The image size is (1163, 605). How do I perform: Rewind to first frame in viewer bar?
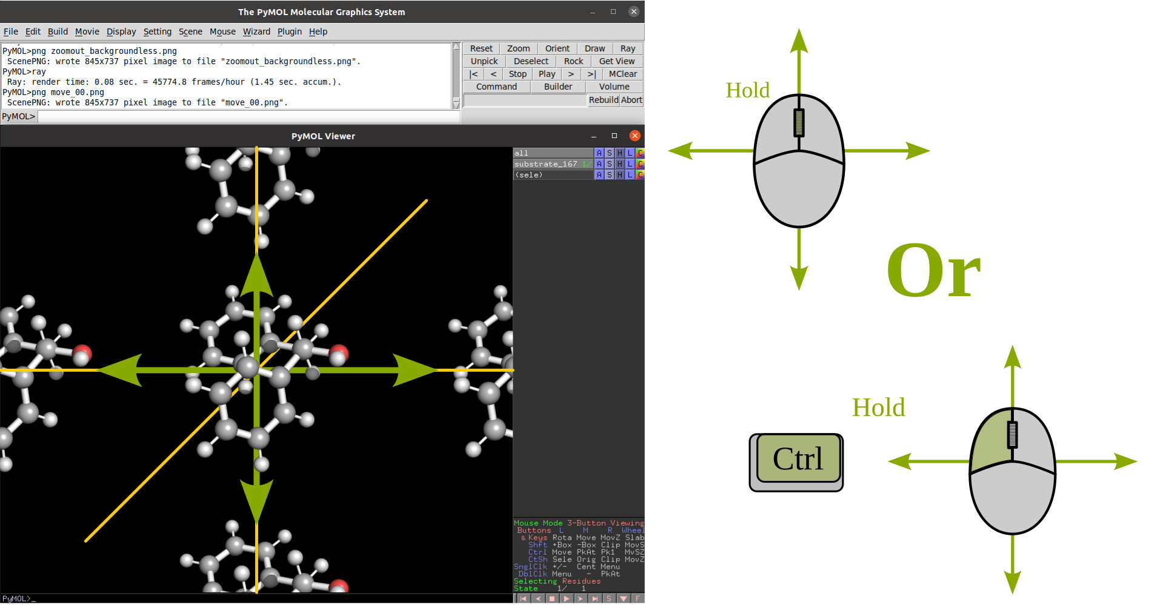tap(524, 598)
